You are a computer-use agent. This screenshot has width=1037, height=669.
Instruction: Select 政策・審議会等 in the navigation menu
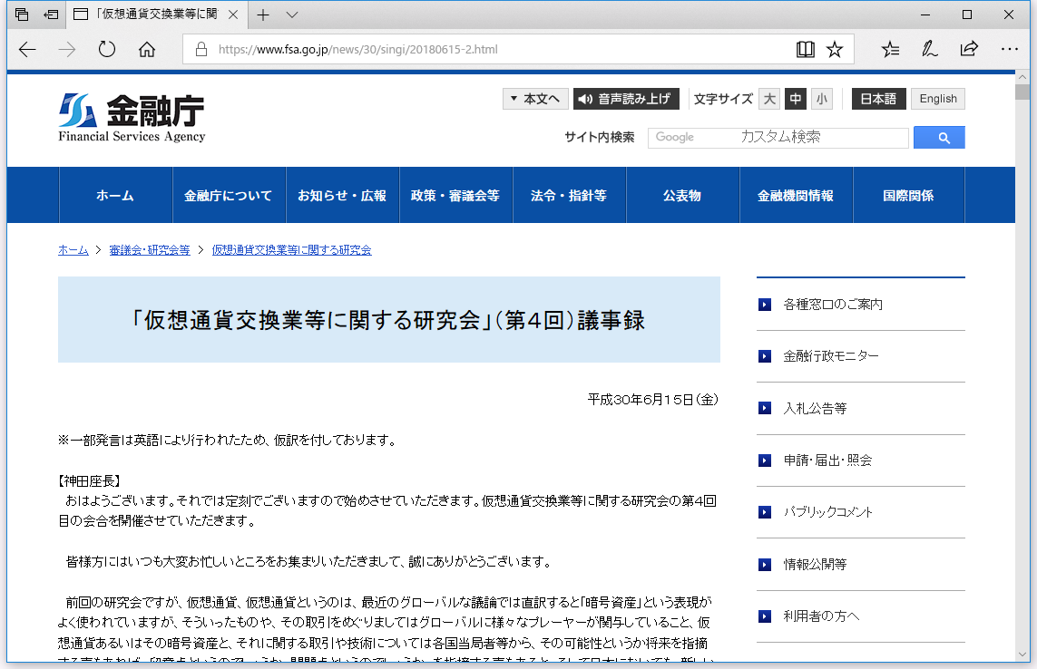click(x=456, y=194)
